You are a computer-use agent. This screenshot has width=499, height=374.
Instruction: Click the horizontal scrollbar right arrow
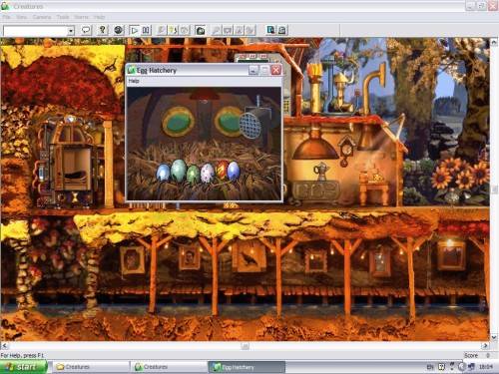point(486,346)
